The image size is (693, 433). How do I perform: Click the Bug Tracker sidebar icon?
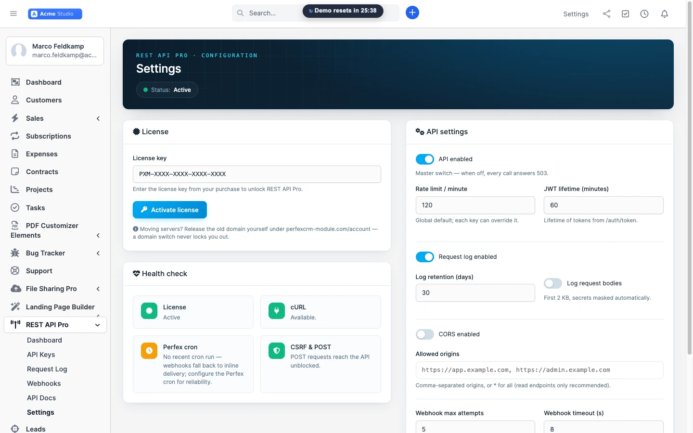click(x=15, y=253)
